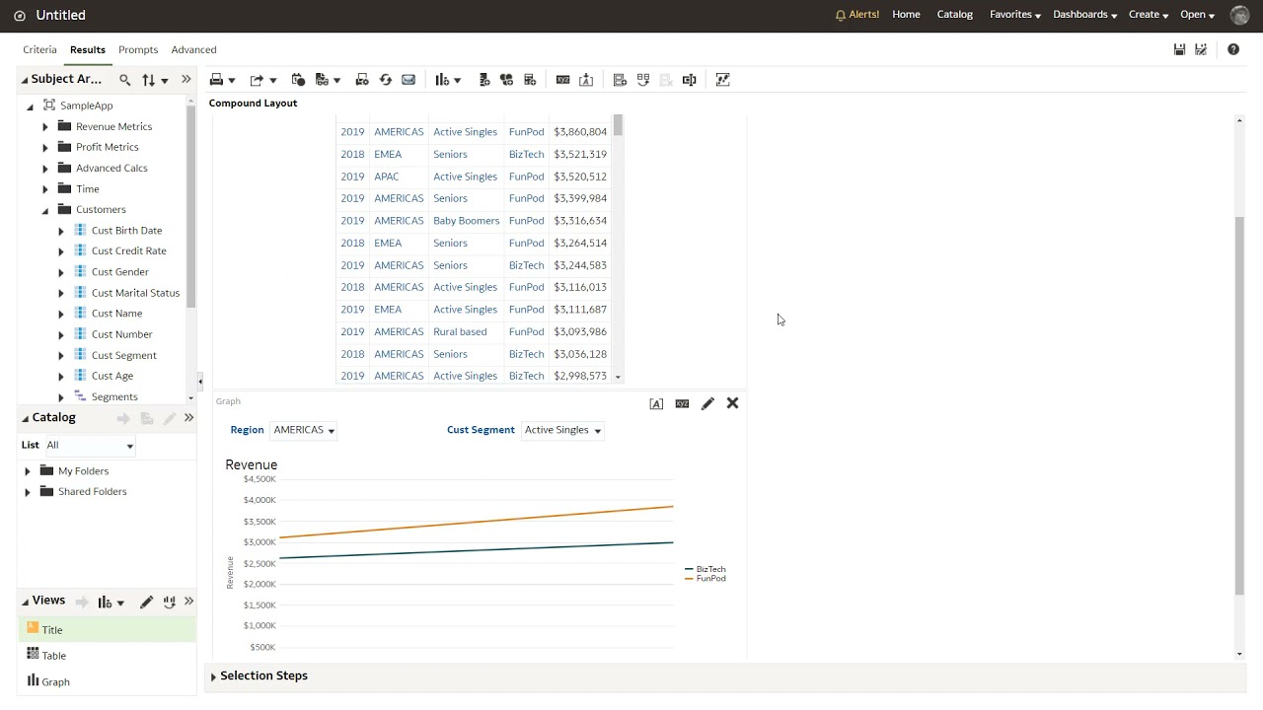The width and height of the screenshot is (1263, 710).
Task: Click the user profile avatar
Action: 1240,15
